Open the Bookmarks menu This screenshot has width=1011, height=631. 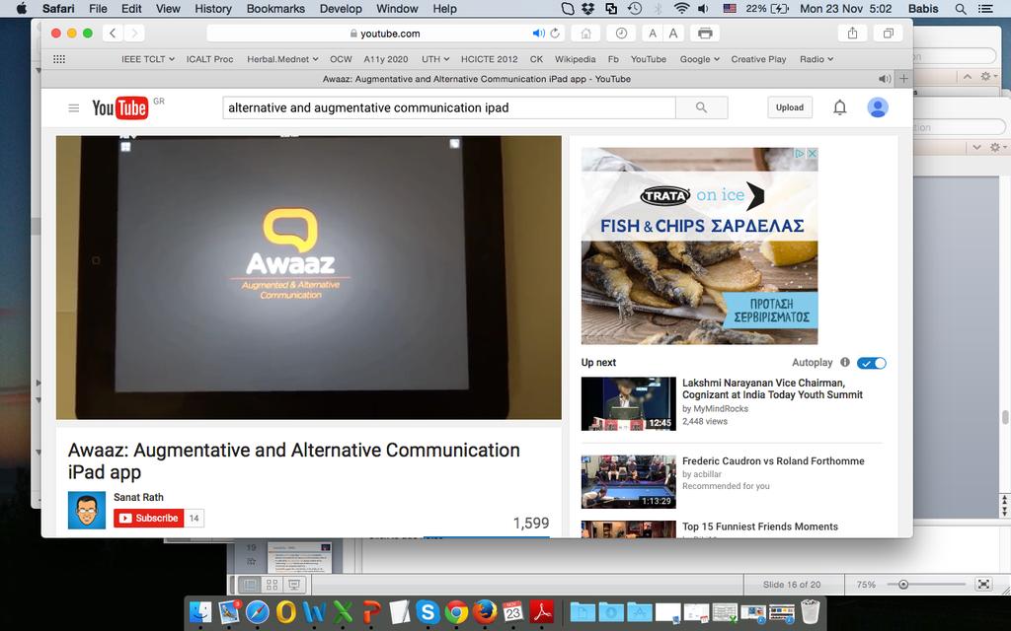click(x=275, y=9)
